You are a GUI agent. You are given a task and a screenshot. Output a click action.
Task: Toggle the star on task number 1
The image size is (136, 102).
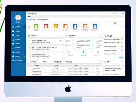61,41
